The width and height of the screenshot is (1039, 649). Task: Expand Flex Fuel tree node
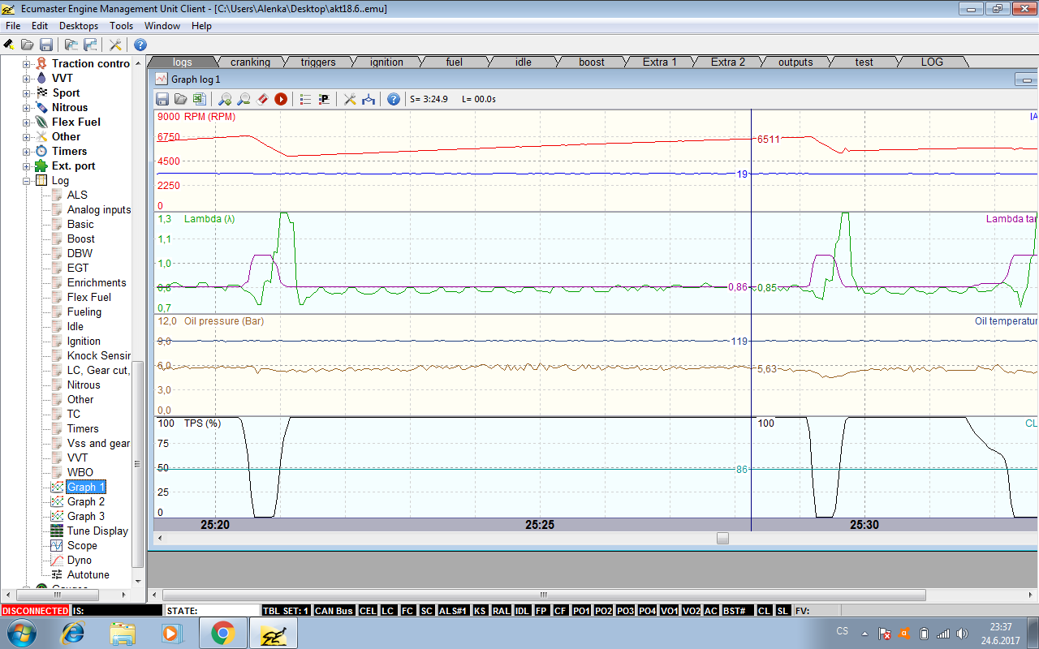27,122
